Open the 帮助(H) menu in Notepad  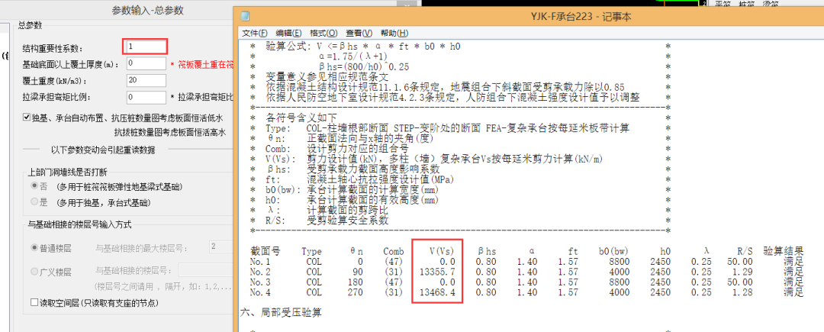[x=394, y=33]
